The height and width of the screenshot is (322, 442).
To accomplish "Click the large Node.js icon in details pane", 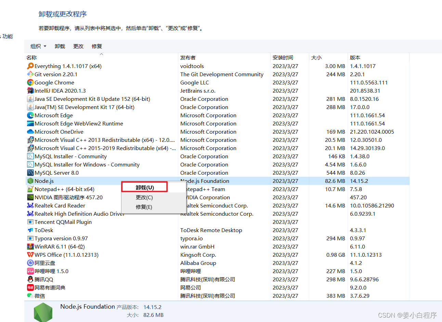I will (43, 312).
